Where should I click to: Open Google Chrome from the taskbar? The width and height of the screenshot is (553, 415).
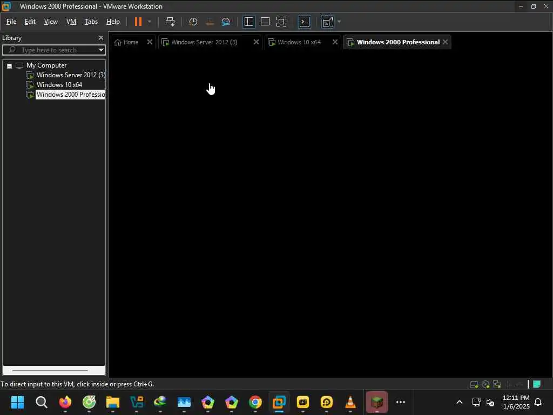tap(255, 402)
